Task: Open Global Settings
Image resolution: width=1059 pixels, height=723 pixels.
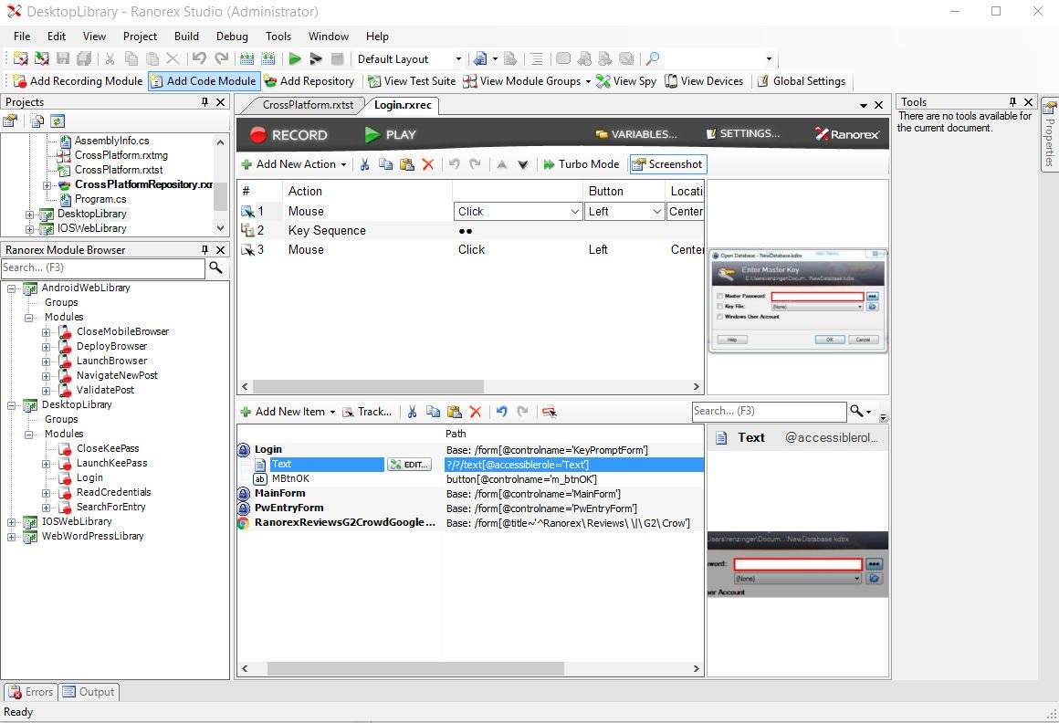Action: pos(801,81)
